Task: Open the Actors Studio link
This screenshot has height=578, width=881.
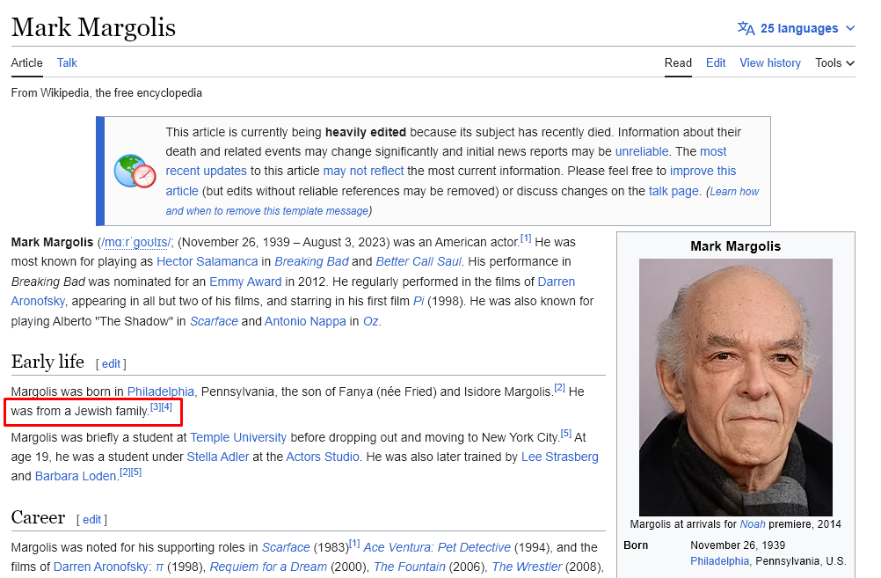Action: (x=323, y=457)
